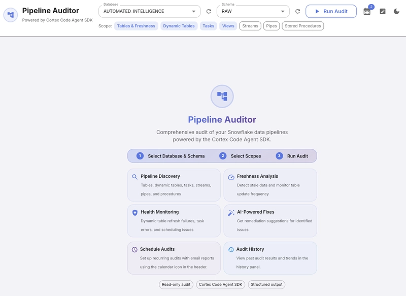This screenshot has height=296, width=406.
Task: Click the large central pipeline logo
Action: point(222,96)
